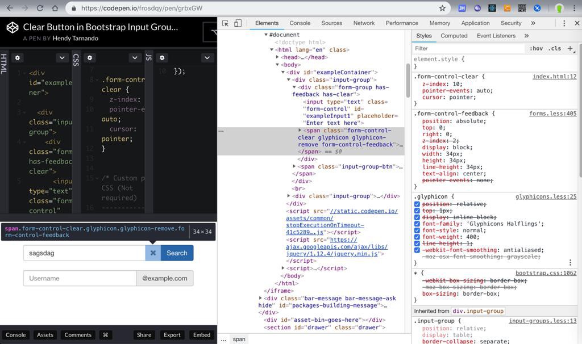Disable the font-weight: 400 property
582x344 pixels.
[x=417, y=237]
